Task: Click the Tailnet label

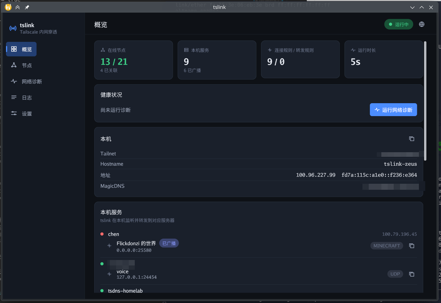Action: coord(108,154)
